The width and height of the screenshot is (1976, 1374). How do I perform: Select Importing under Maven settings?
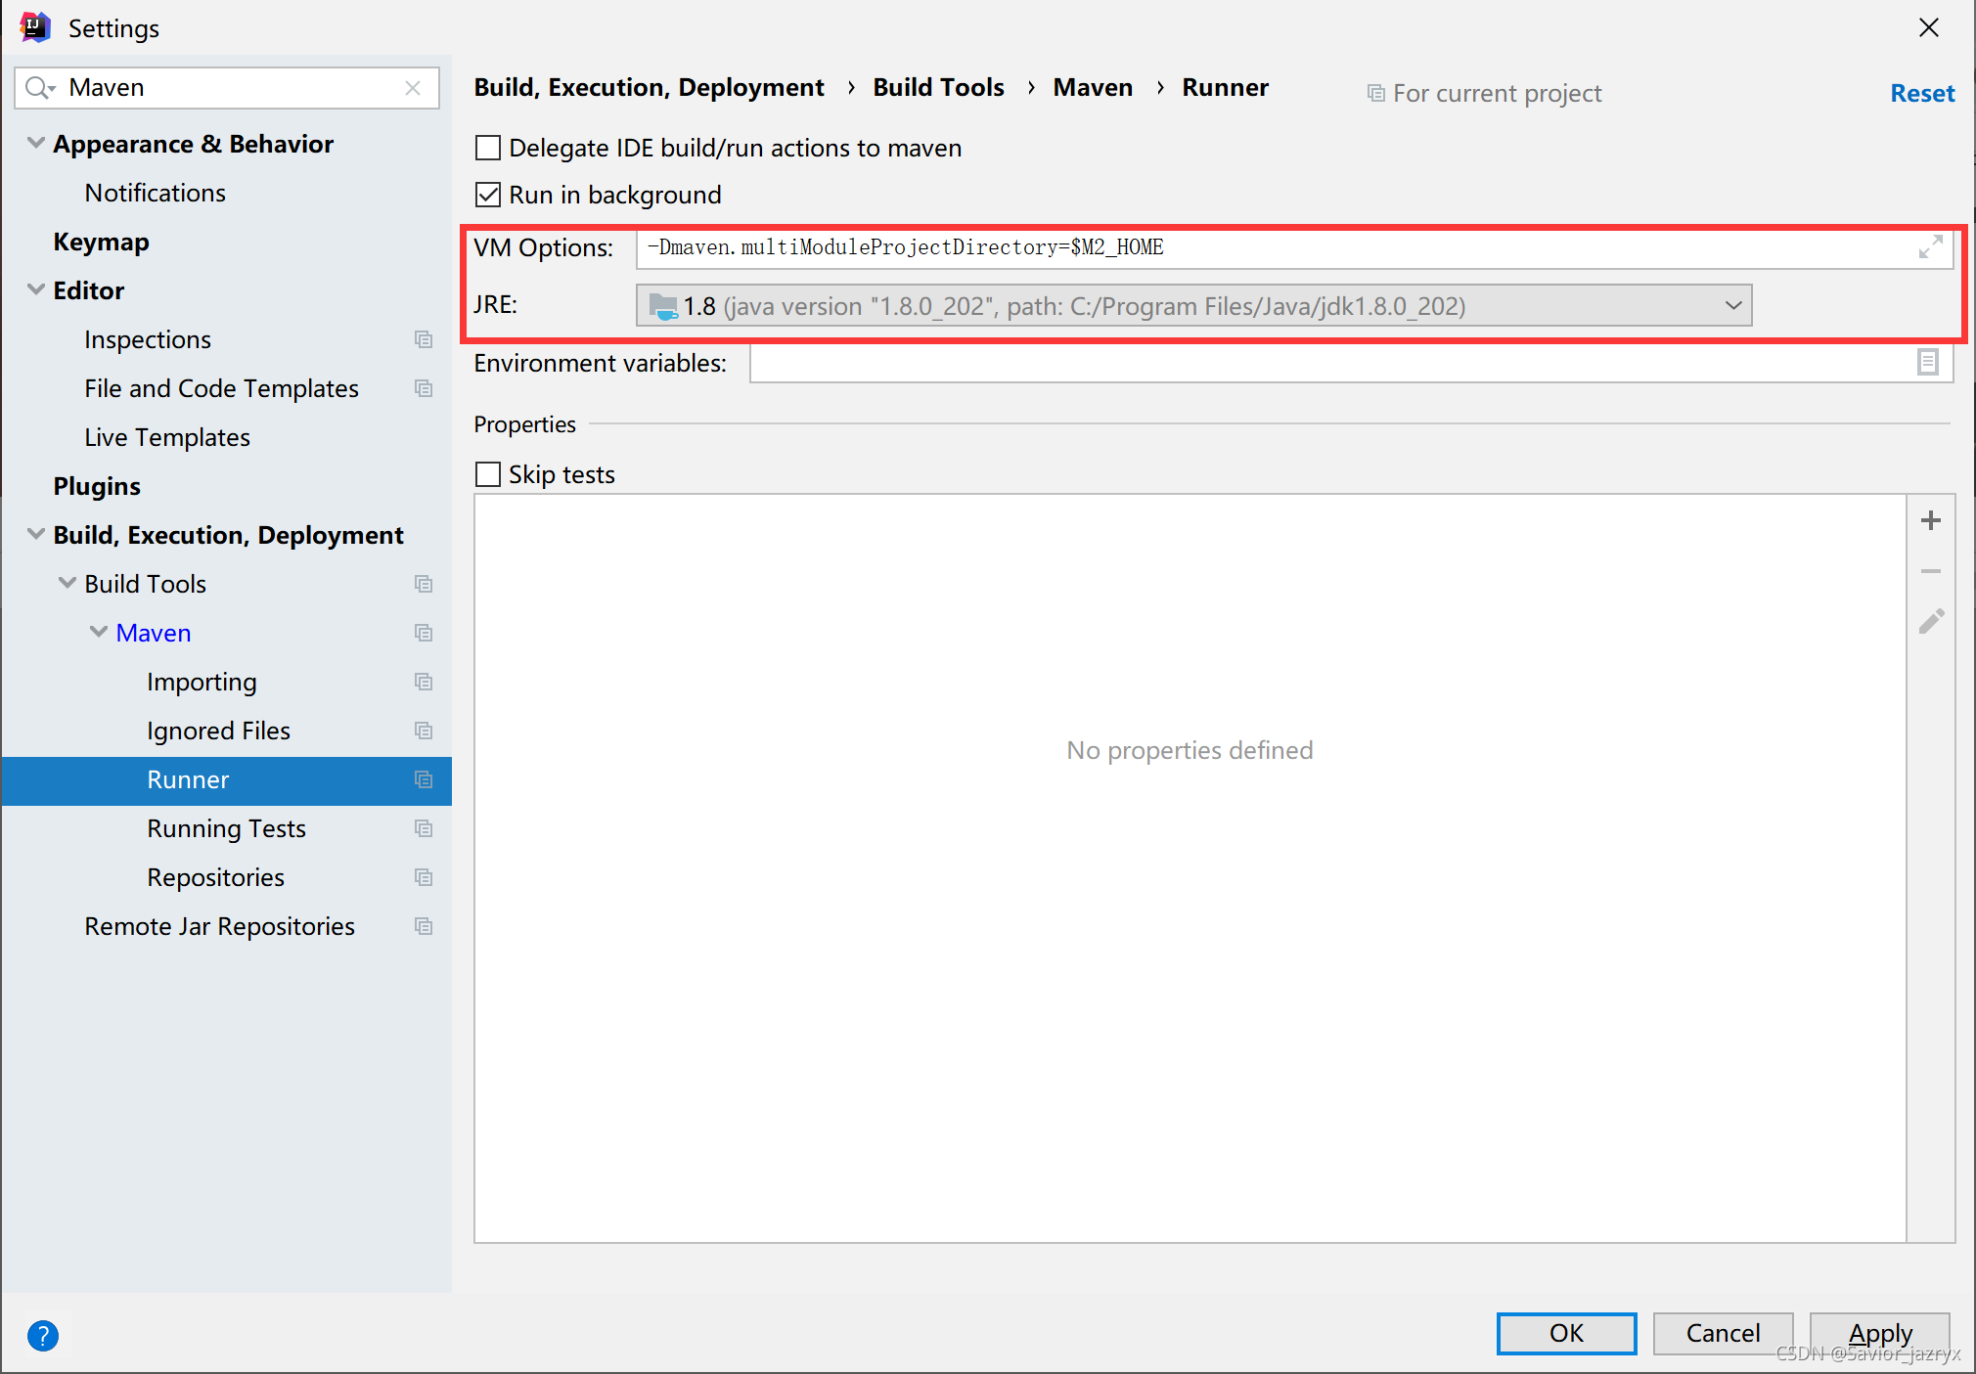[202, 682]
